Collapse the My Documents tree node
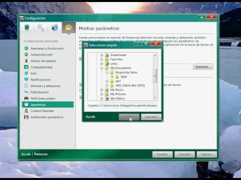Viewport: 241px width, 180px height. coord(101,68)
